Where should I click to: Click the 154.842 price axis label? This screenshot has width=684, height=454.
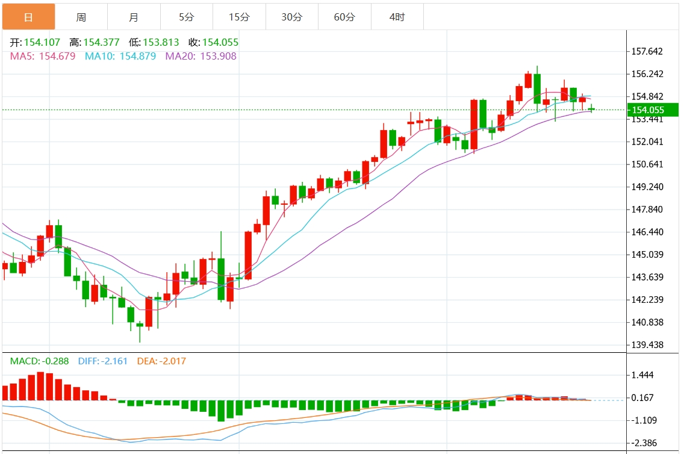pyautogui.click(x=647, y=96)
